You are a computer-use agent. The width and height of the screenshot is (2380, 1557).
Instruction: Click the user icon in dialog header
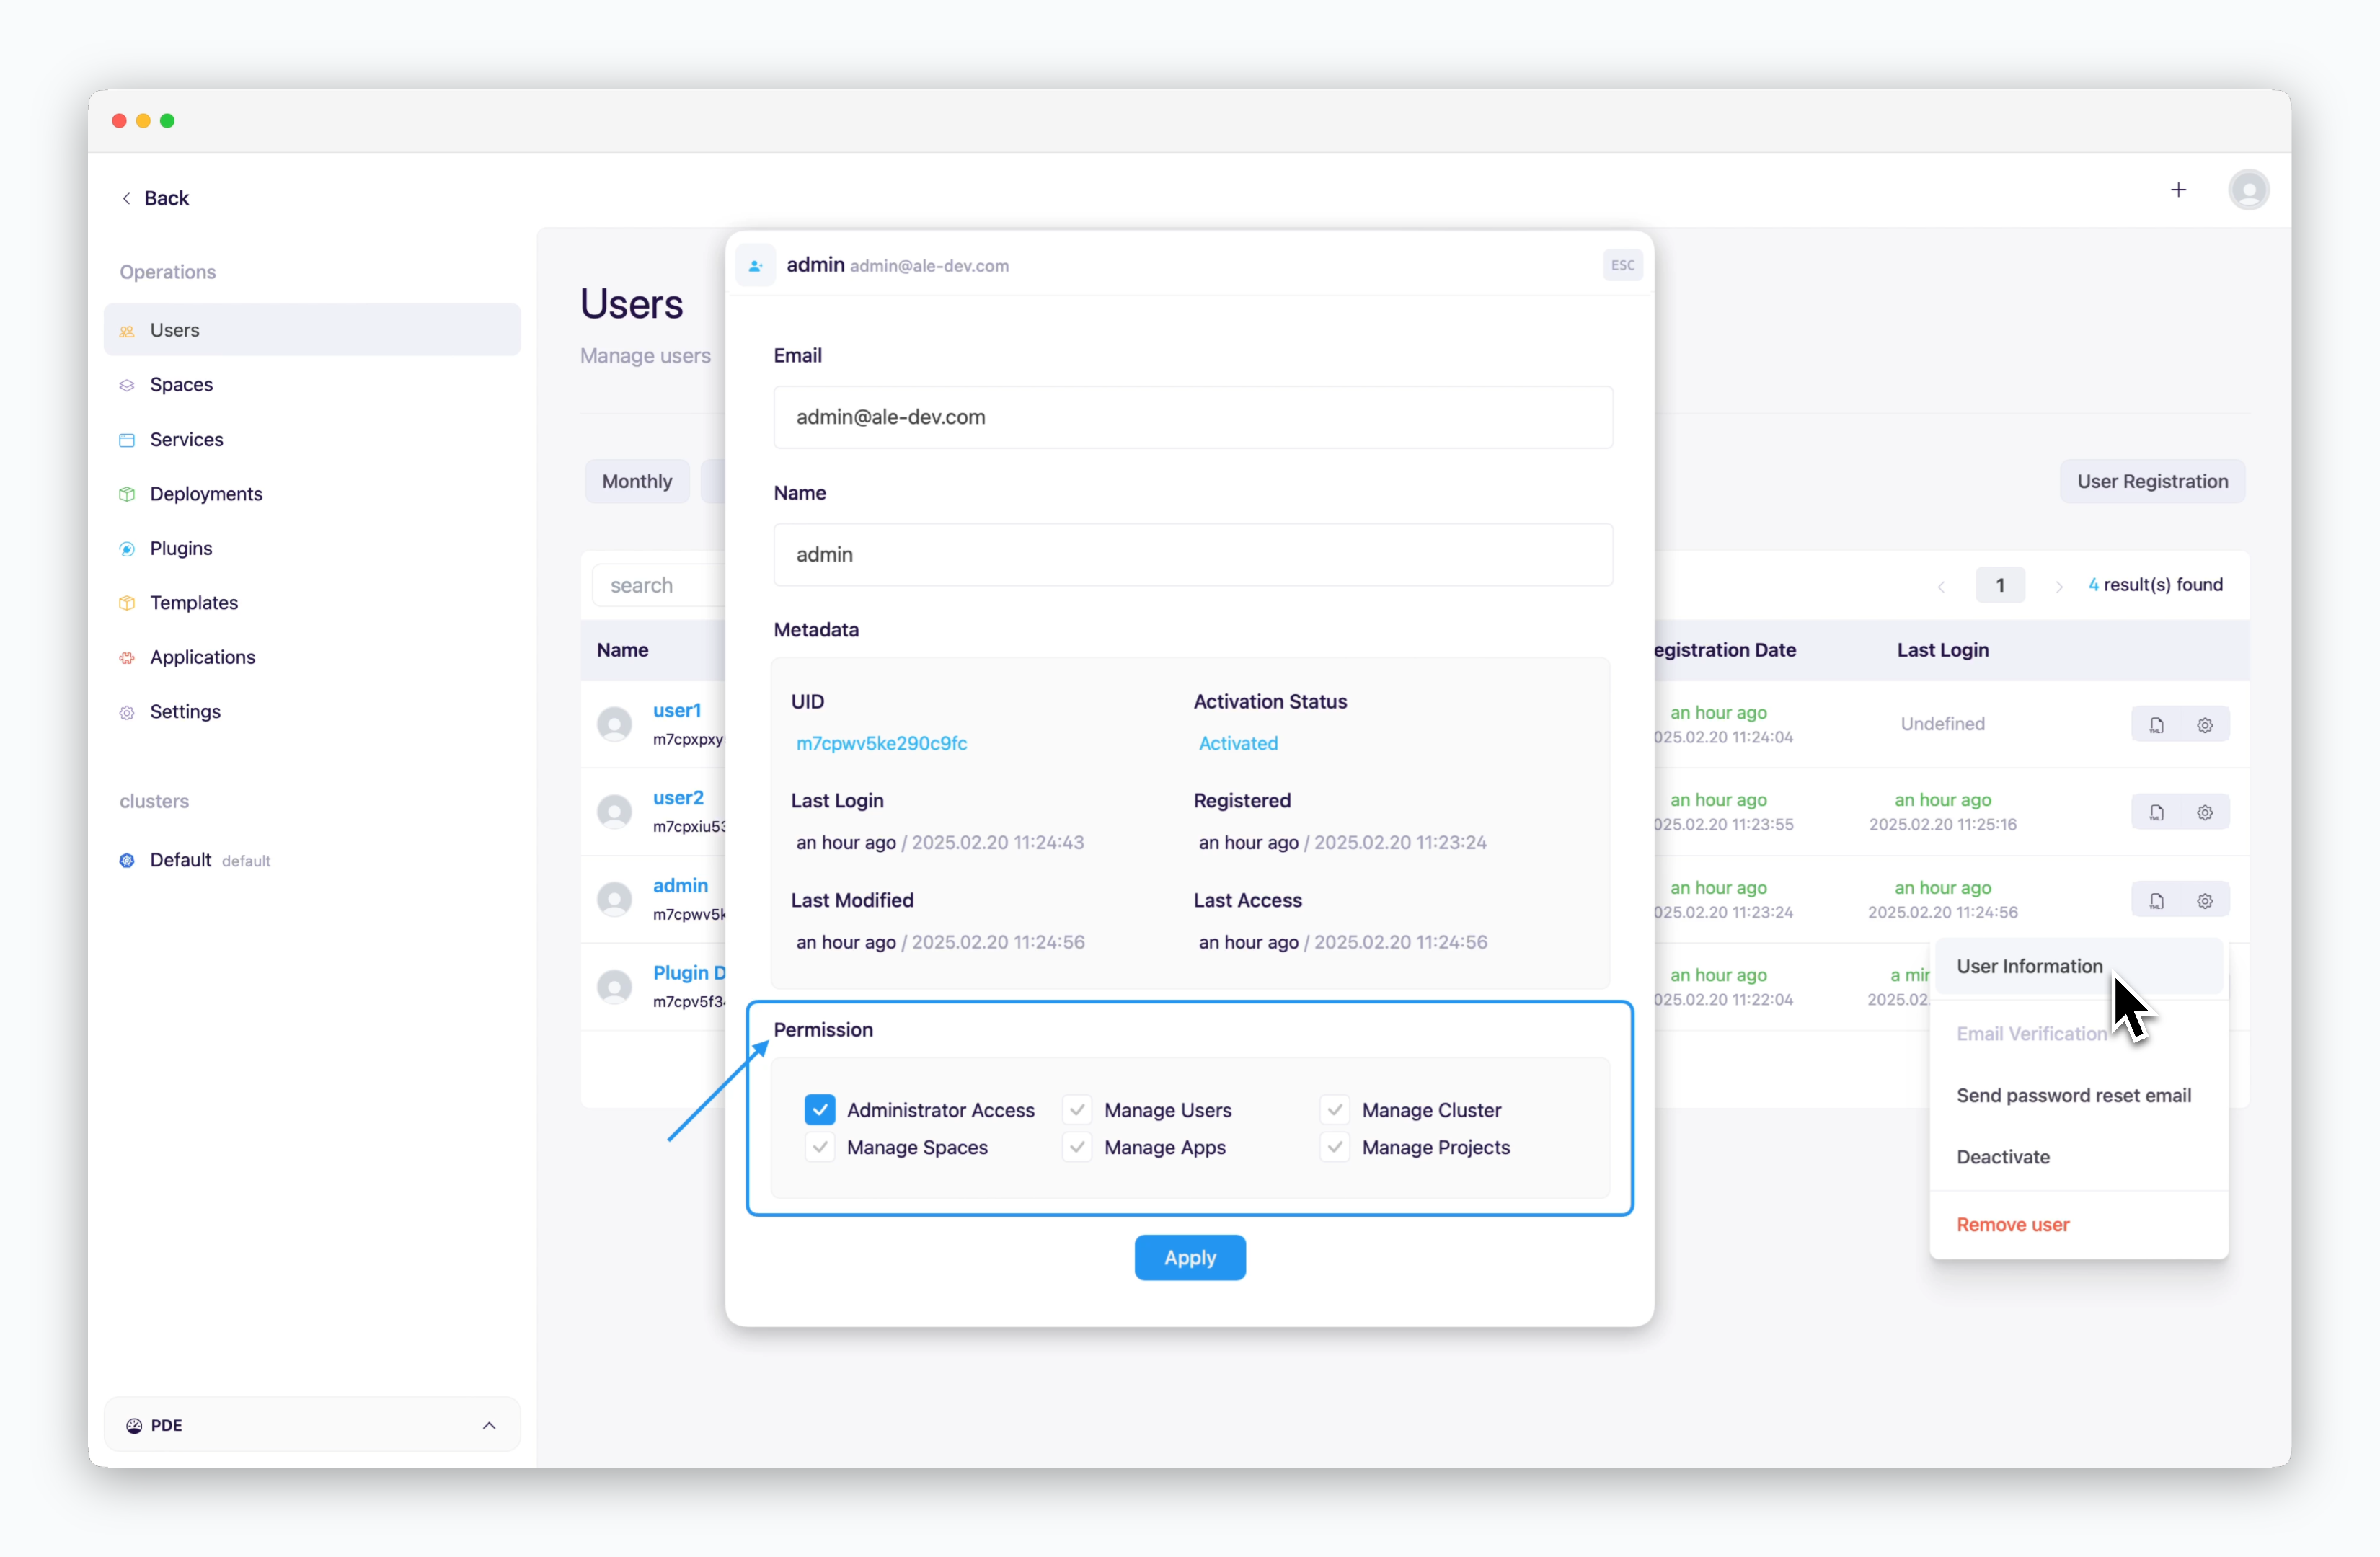[x=756, y=265]
